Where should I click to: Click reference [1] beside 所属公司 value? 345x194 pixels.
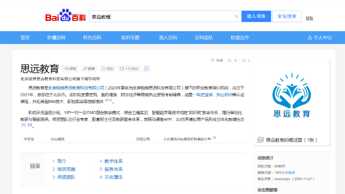[214, 137]
